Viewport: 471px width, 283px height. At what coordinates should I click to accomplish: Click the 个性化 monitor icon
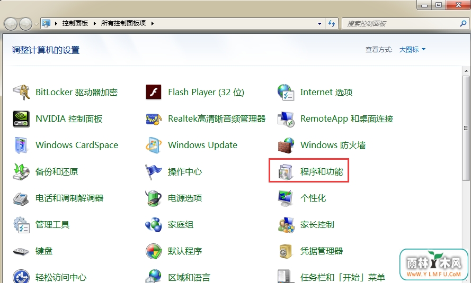click(286, 198)
